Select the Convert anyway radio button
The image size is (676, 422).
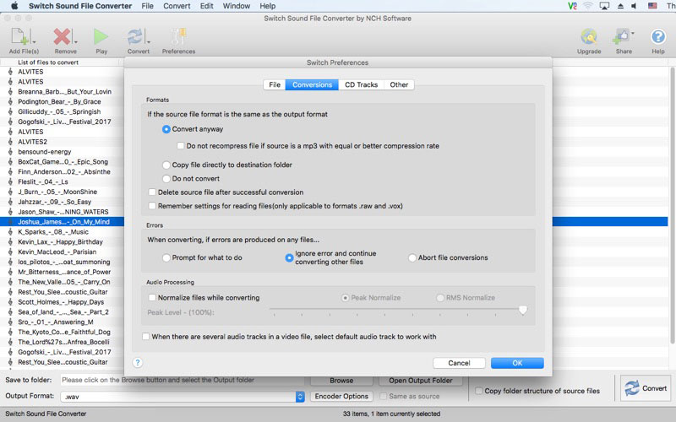[x=166, y=129]
